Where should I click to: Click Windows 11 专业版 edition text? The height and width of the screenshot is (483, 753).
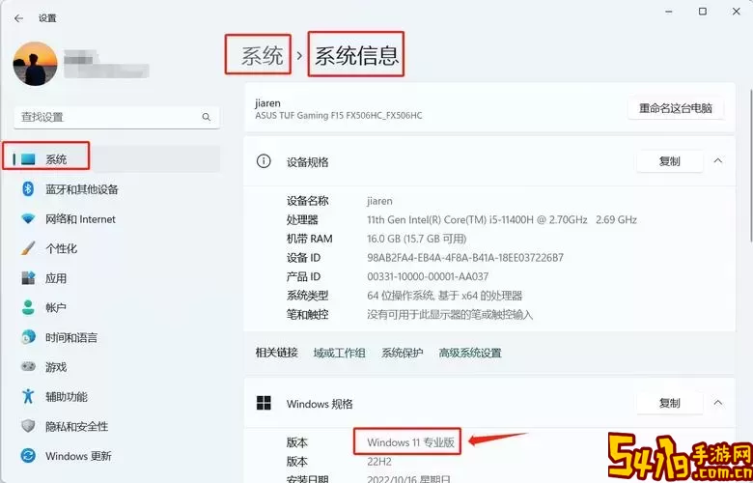(x=410, y=442)
